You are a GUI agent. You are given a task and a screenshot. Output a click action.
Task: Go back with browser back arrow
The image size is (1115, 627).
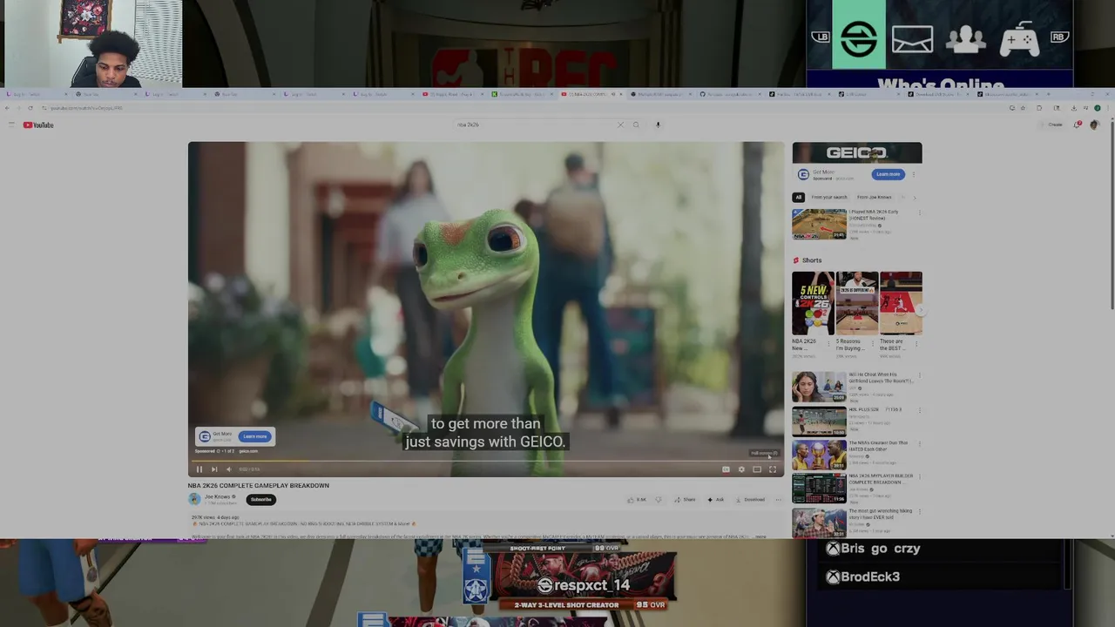(x=7, y=108)
